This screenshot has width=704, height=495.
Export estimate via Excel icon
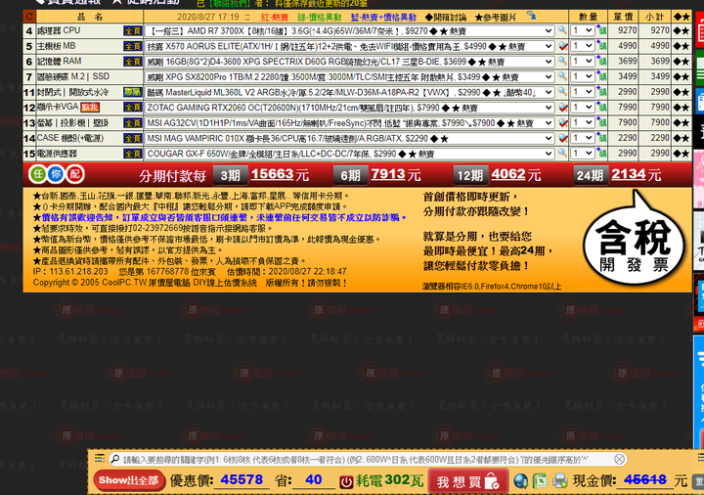540,481
